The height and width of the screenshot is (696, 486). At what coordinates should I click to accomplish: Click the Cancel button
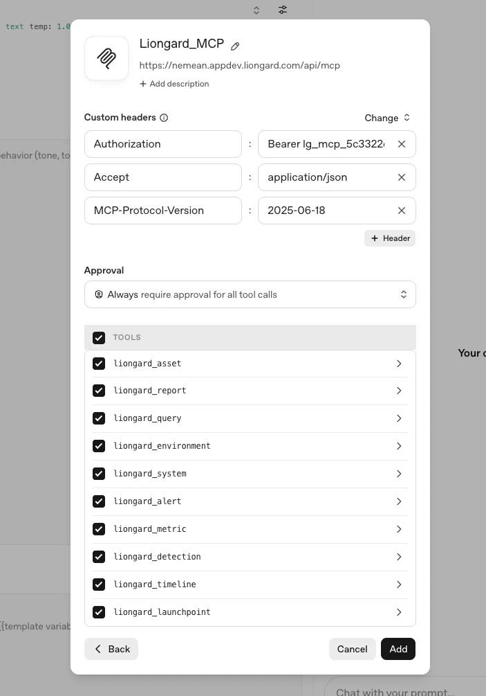[x=352, y=649]
